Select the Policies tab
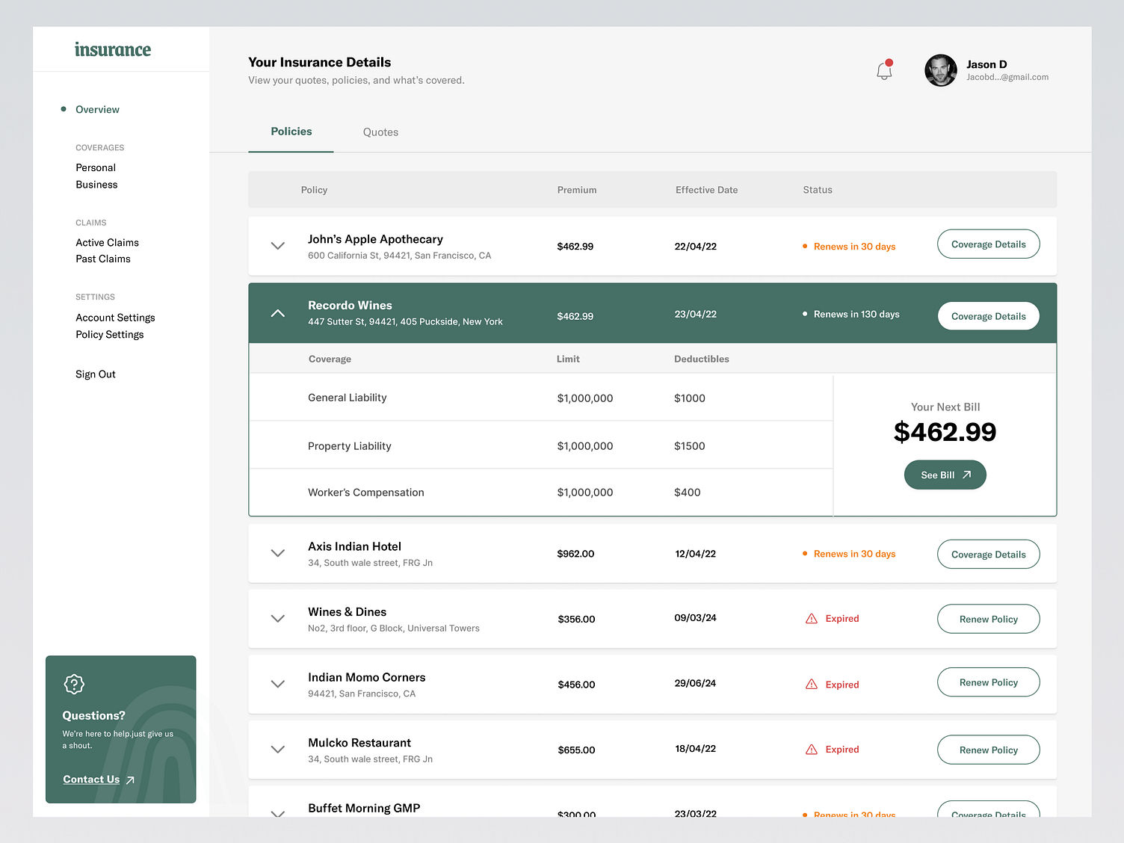This screenshot has height=843, width=1124. click(291, 132)
